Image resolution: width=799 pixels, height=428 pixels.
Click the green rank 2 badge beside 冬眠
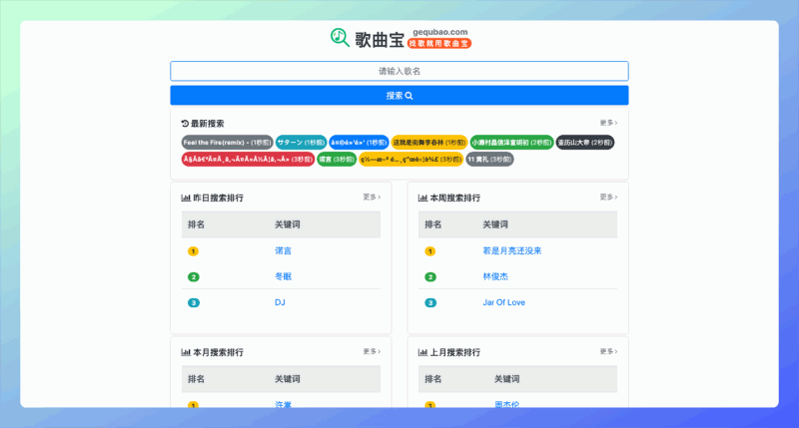[193, 277]
